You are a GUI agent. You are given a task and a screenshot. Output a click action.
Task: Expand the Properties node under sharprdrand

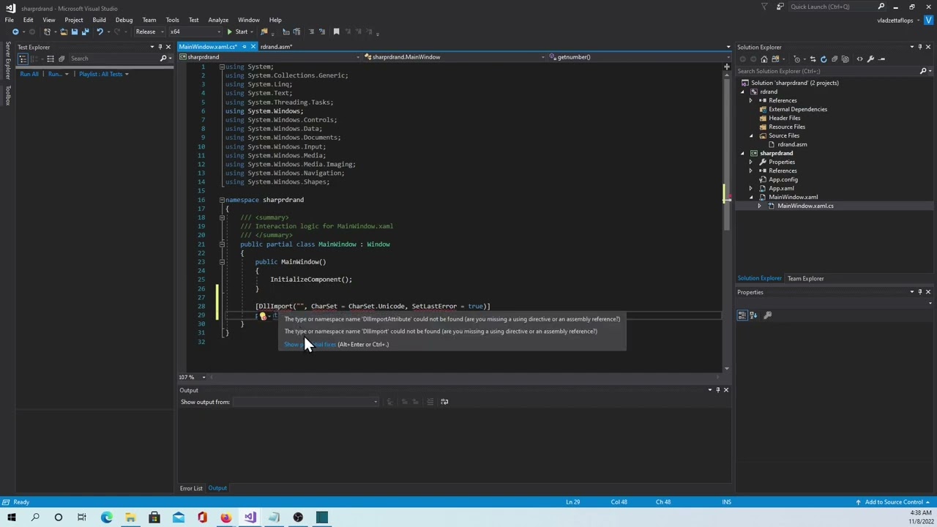[750, 162]
